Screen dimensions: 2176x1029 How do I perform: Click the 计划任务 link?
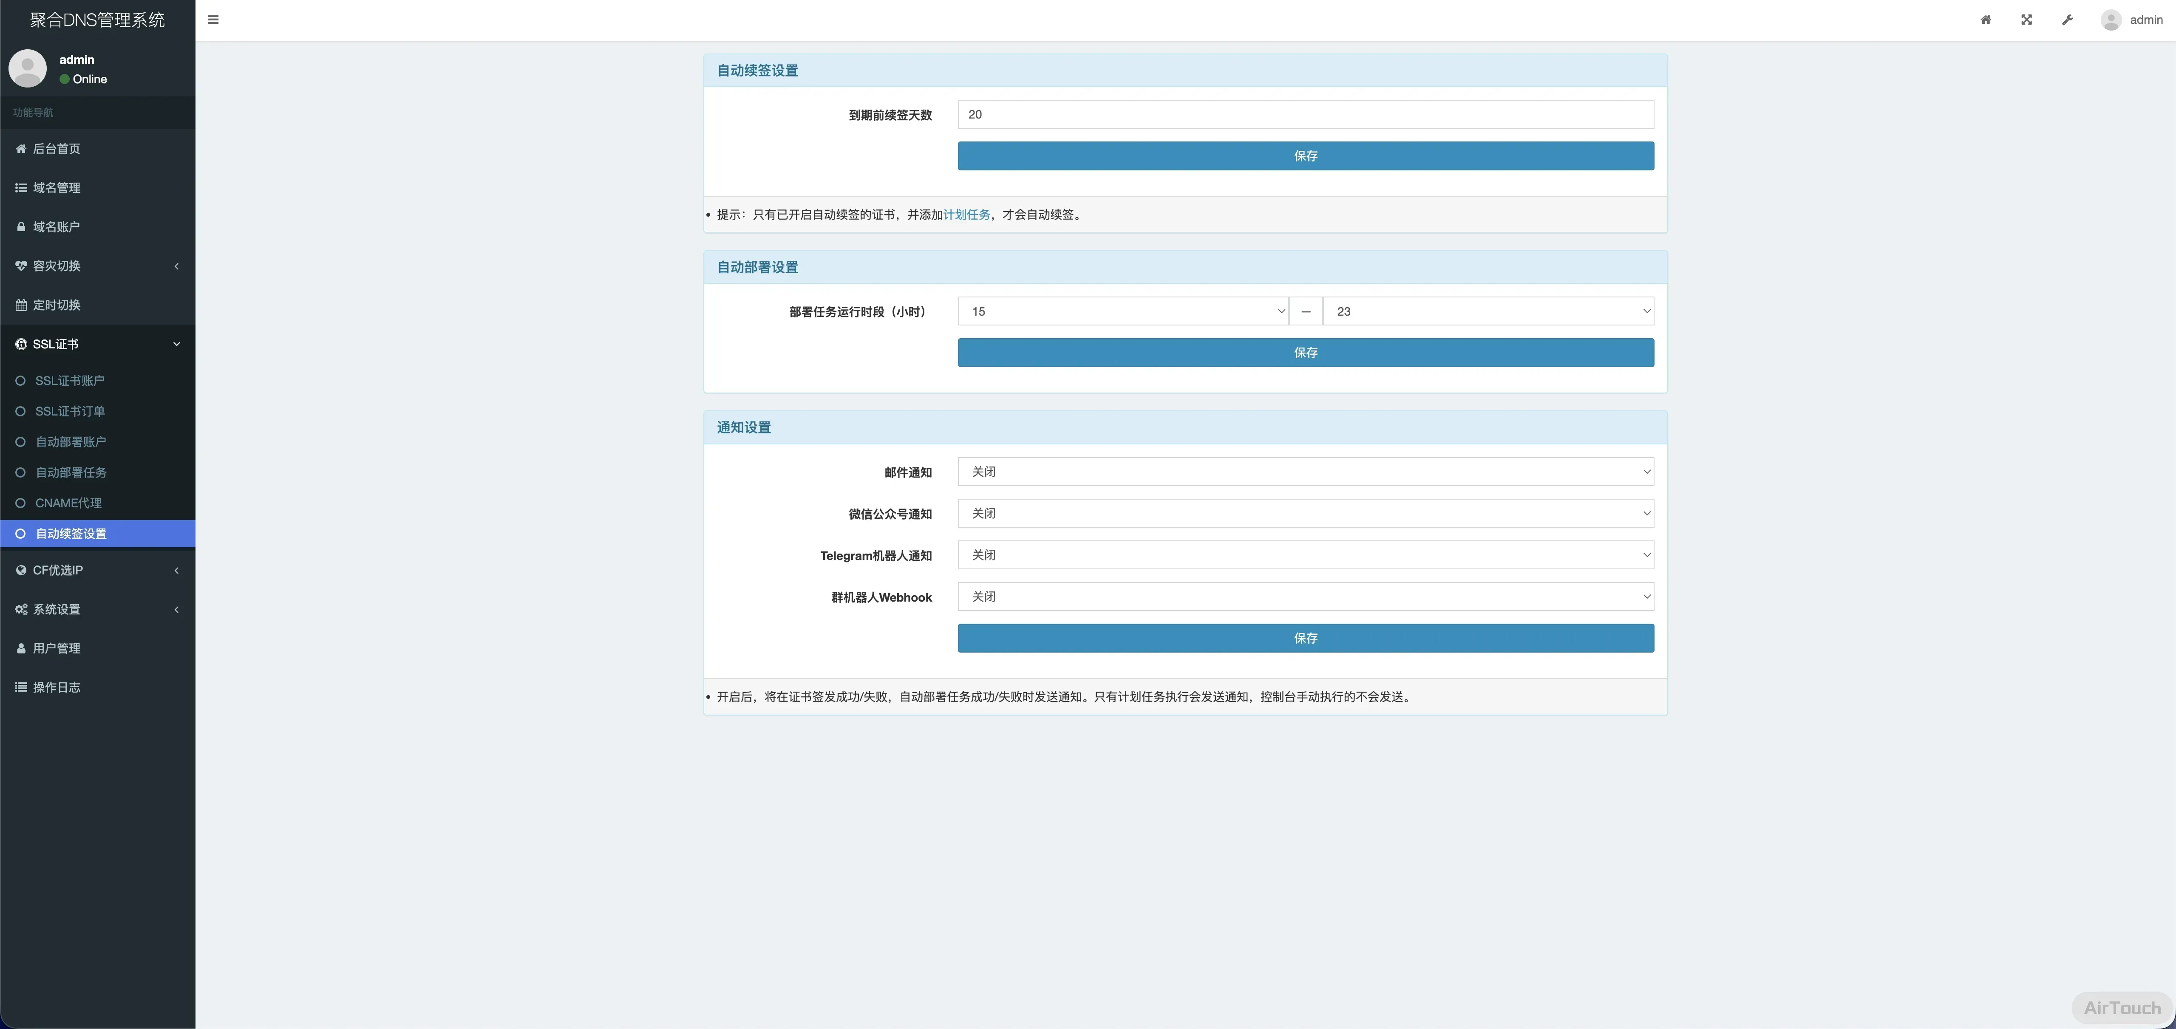click(966, 215)
